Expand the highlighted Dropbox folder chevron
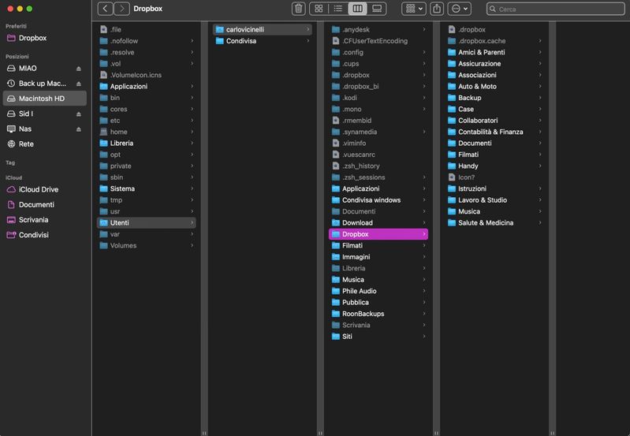Viewport: 630px width, 436px height. 424,234
